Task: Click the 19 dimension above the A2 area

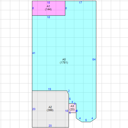Action: [x=49, y=89]
